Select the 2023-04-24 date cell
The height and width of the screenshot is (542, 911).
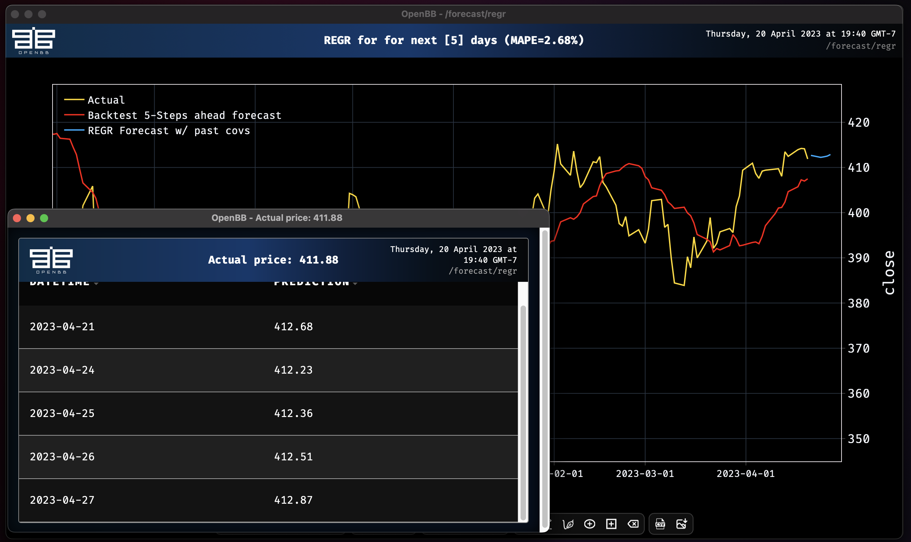click(x=62, y=370)
